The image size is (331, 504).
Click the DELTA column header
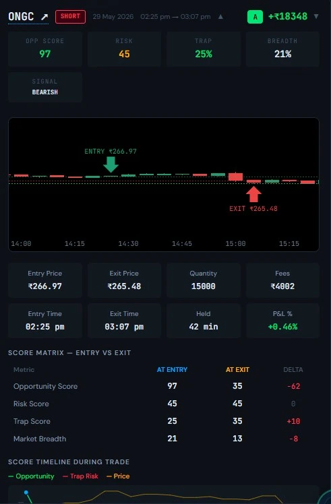(x=293, y=370)
